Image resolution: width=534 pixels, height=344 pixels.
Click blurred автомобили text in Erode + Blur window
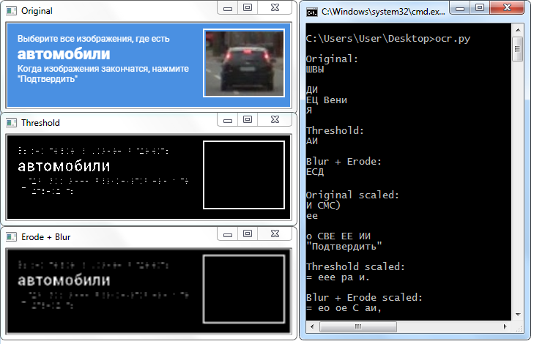(64, 280)
